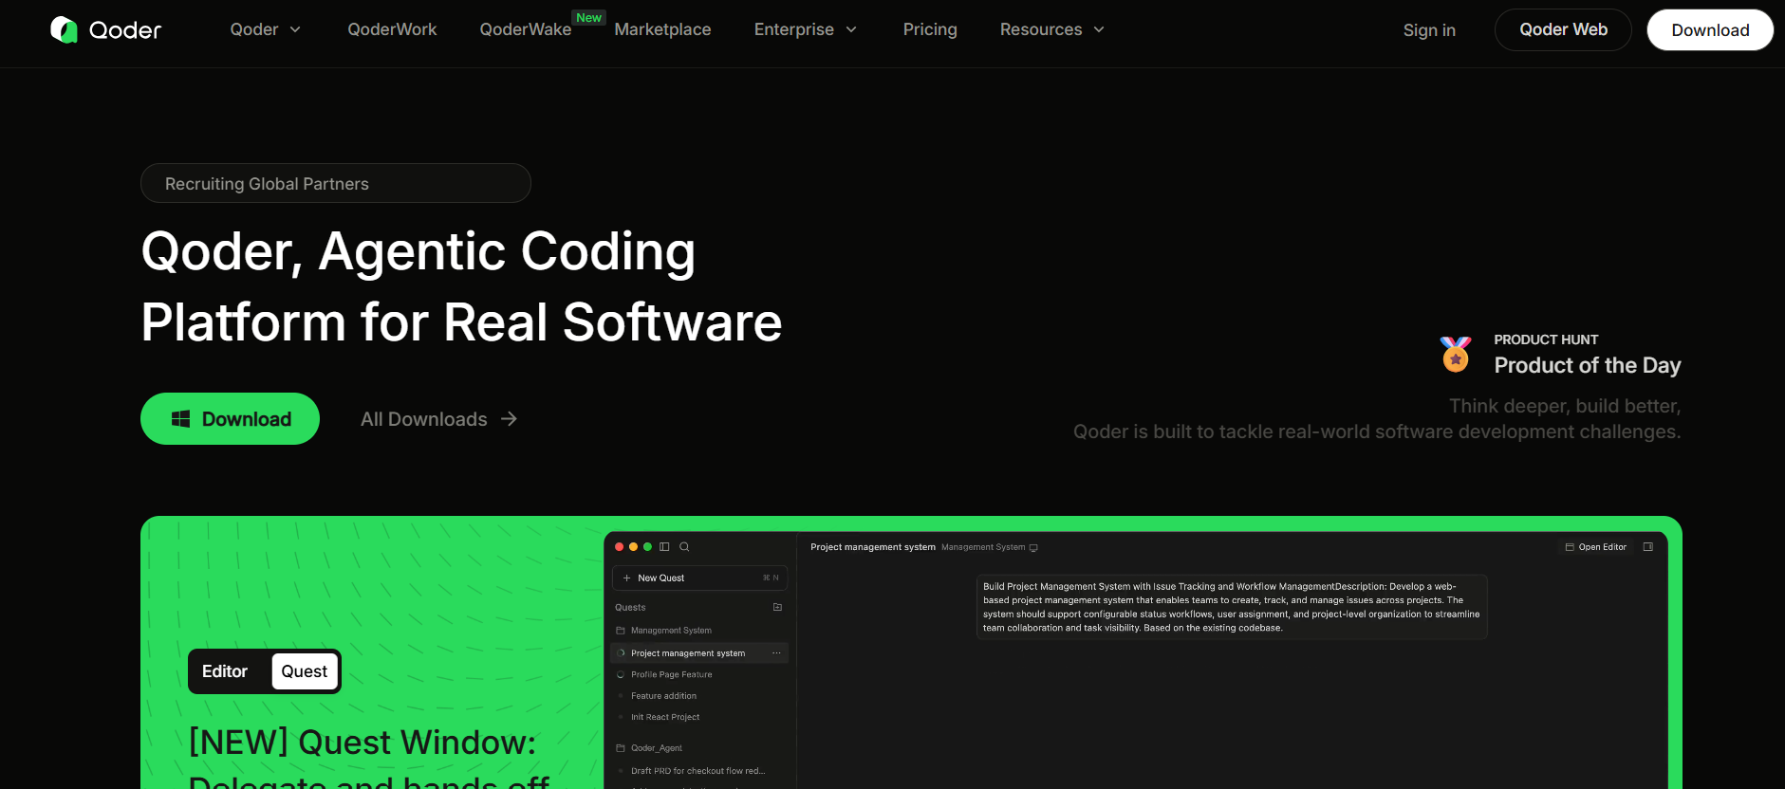The width and height of the screenshot is (1785, 789).
Task: Click the Product Hunt medal icon
Action: click(1456, 355)
